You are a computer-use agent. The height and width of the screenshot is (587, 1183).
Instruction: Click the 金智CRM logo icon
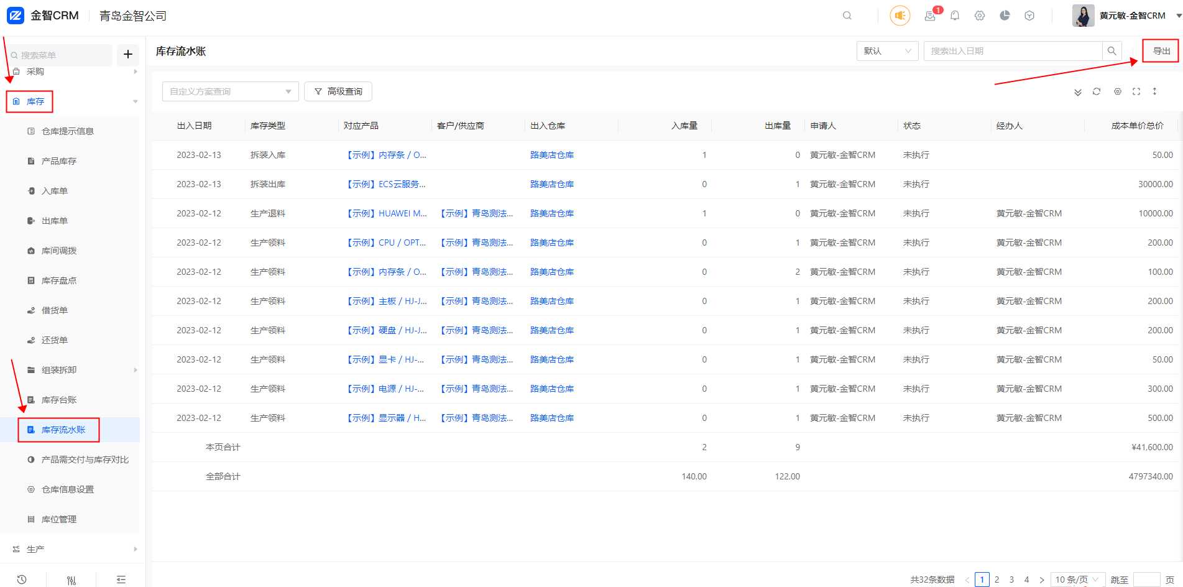[16, 16]
